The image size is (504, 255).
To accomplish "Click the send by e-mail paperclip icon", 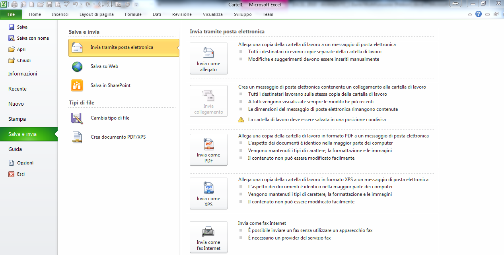I will point(23,4).
